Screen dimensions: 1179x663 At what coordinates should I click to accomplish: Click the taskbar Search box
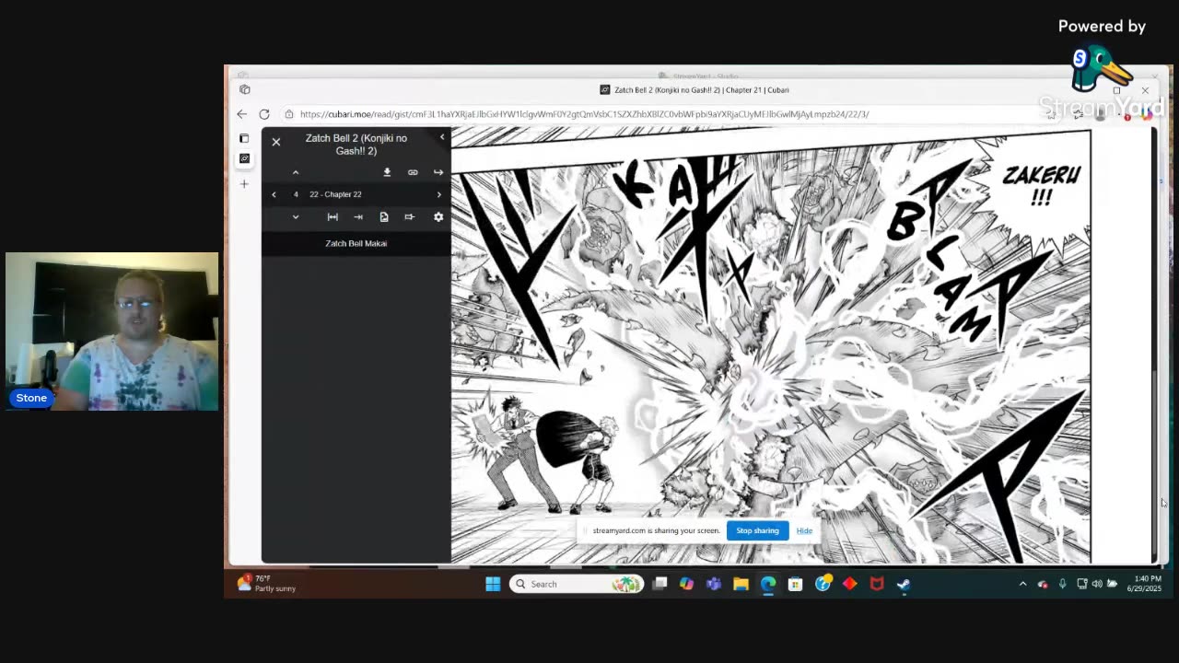click(x=577, y=584)
